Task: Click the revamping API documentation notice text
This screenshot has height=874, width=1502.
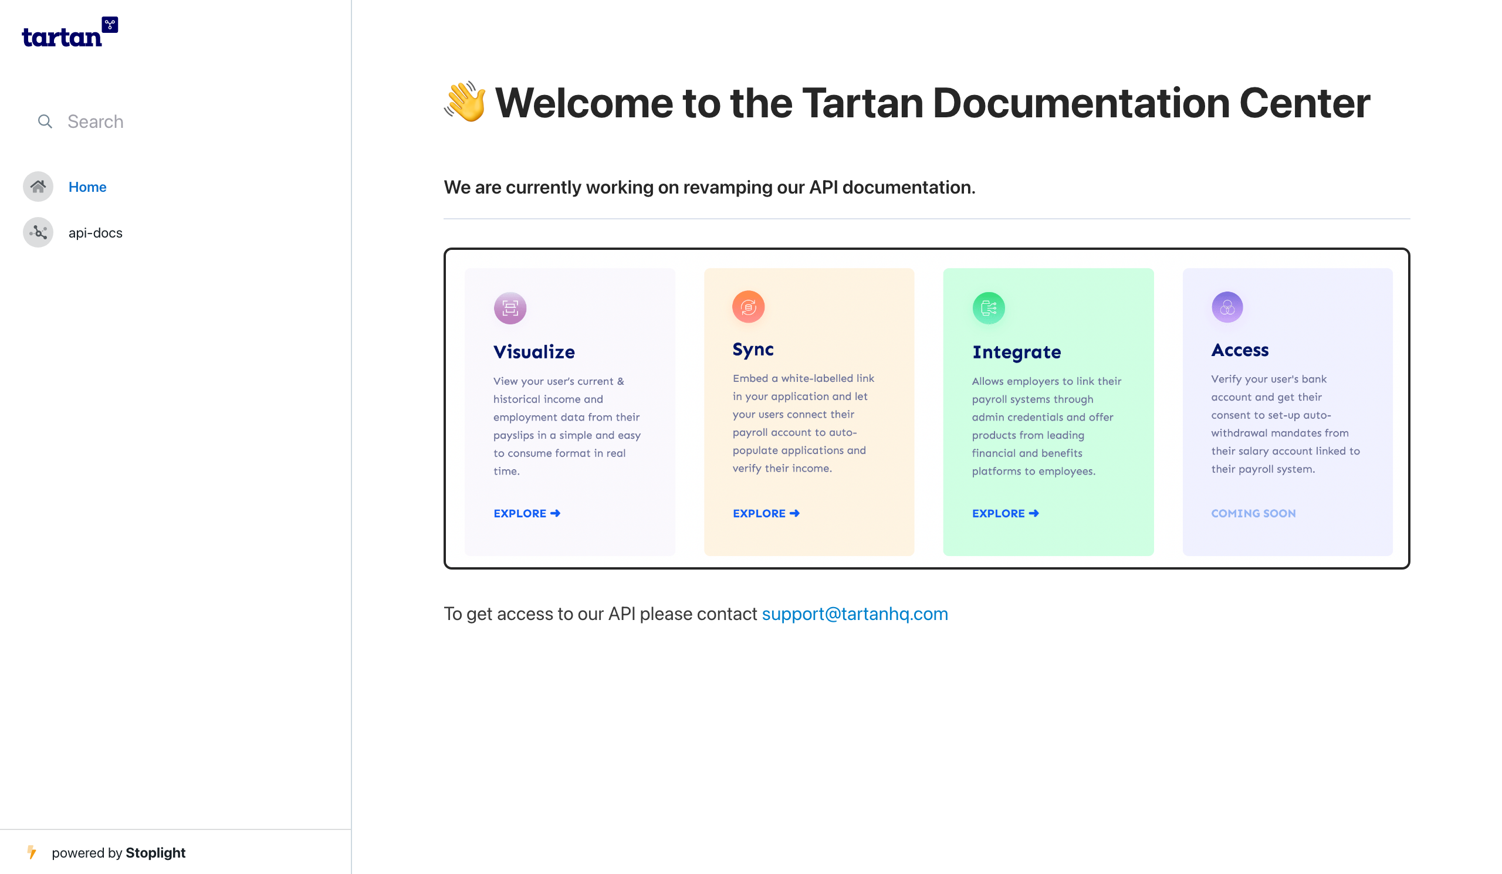Action: (x=709, y=188)
